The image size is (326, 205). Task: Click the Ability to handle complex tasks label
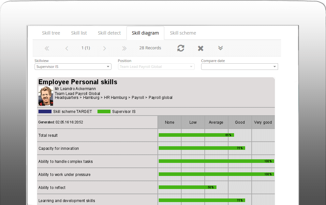click(x=66, y=162)
